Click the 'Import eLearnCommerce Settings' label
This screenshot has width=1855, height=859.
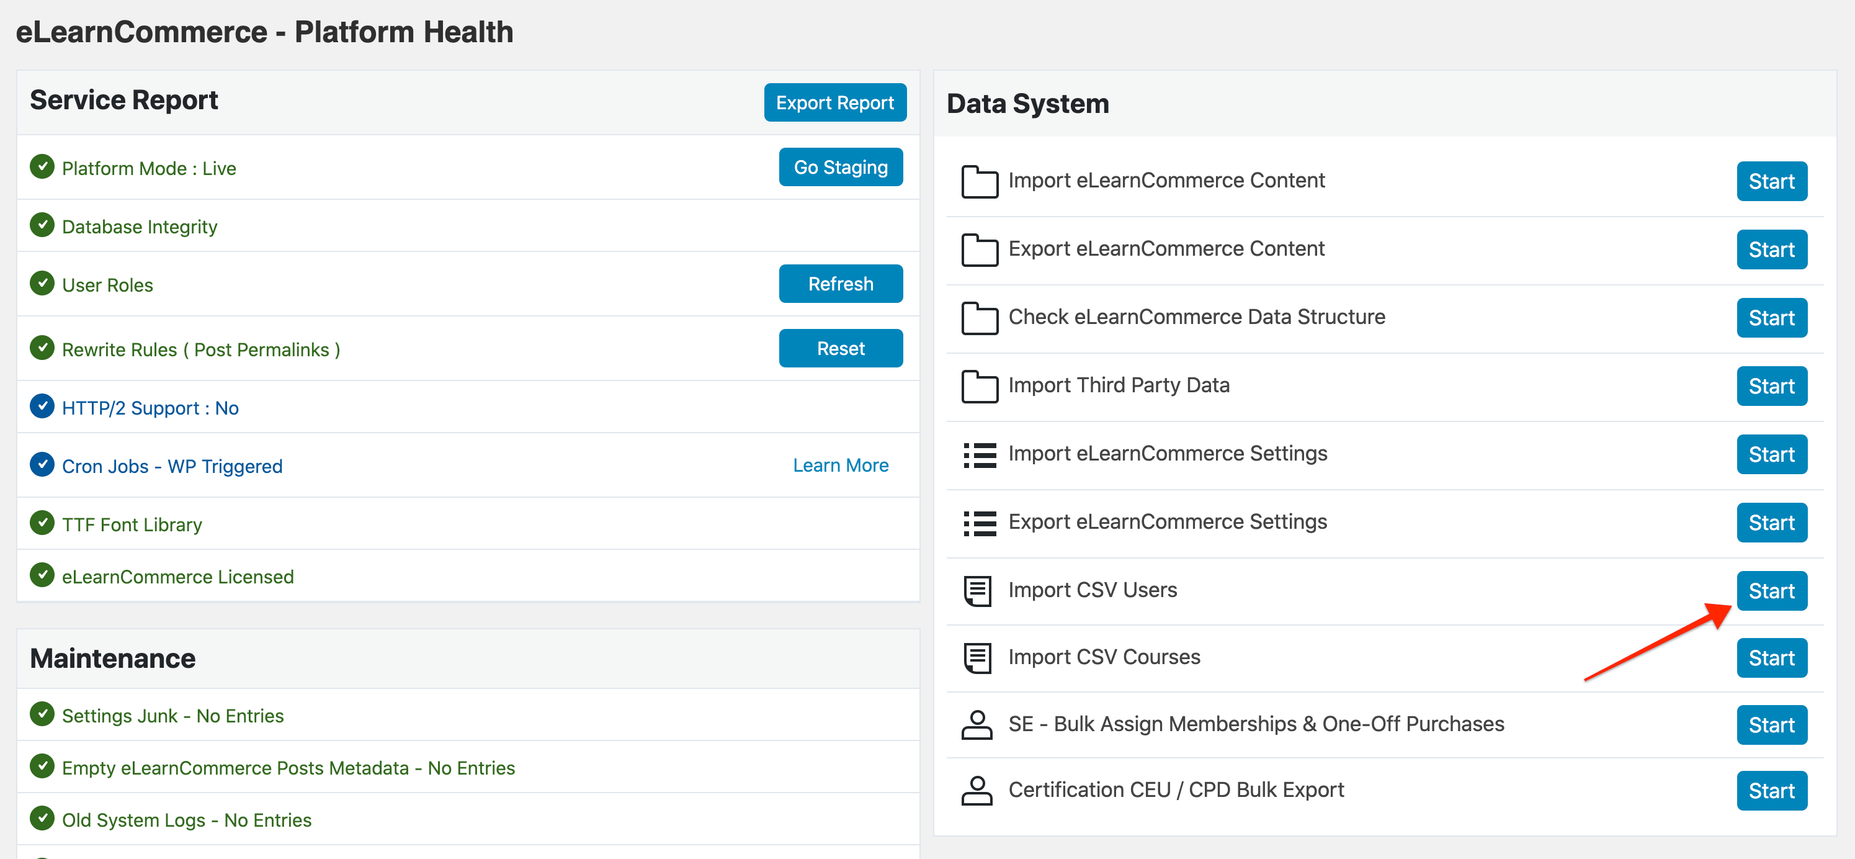click(x=1168, y=454)
